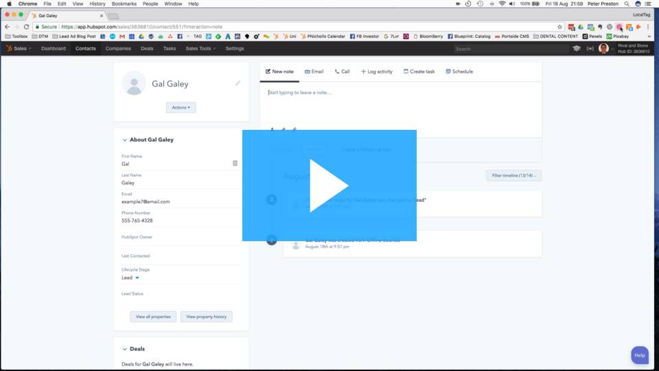The width and height of the screenshot is (659, 371).
Task: Open the BloomBerry bookmark
Action: [x=428, y=36]
